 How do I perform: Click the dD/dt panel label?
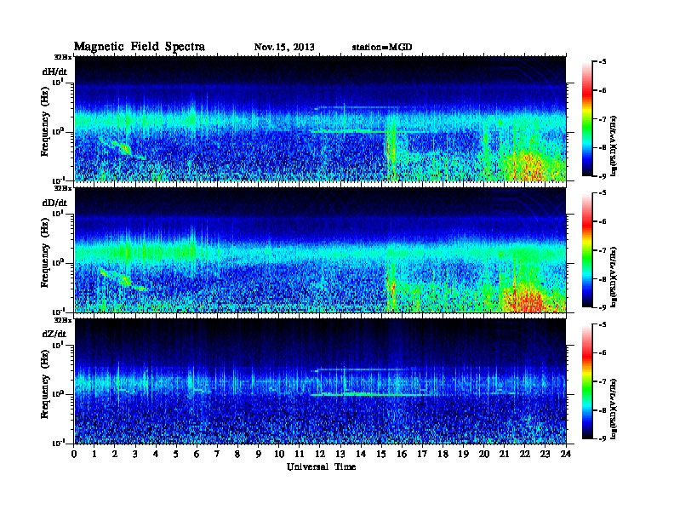pos(54,203)
